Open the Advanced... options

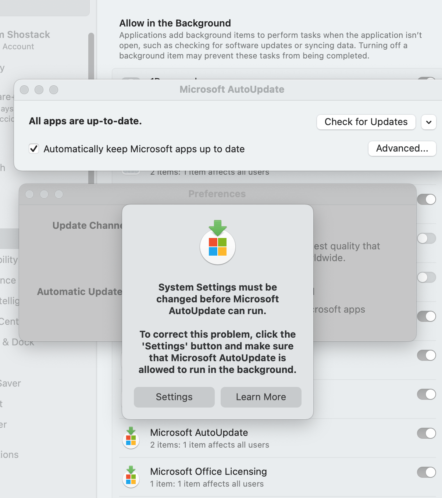pos(402,148)
